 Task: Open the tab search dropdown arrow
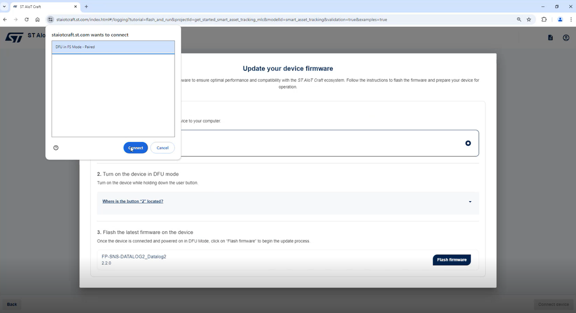point(5,6)
